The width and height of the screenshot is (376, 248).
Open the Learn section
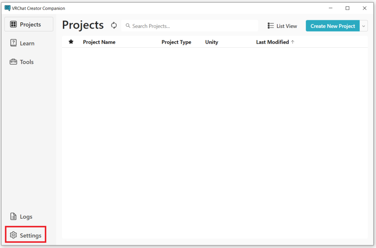click(22, 43)
